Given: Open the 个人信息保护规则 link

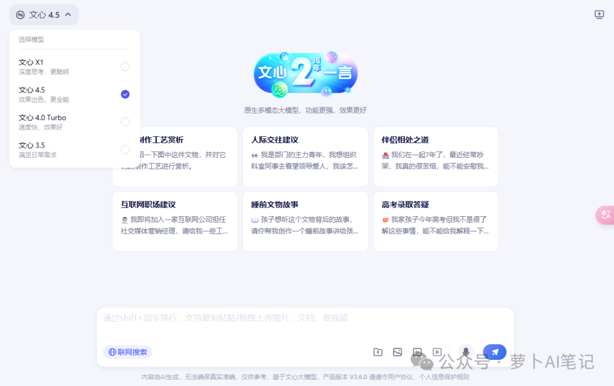Looking at the screenshot, I should (444, 377).
